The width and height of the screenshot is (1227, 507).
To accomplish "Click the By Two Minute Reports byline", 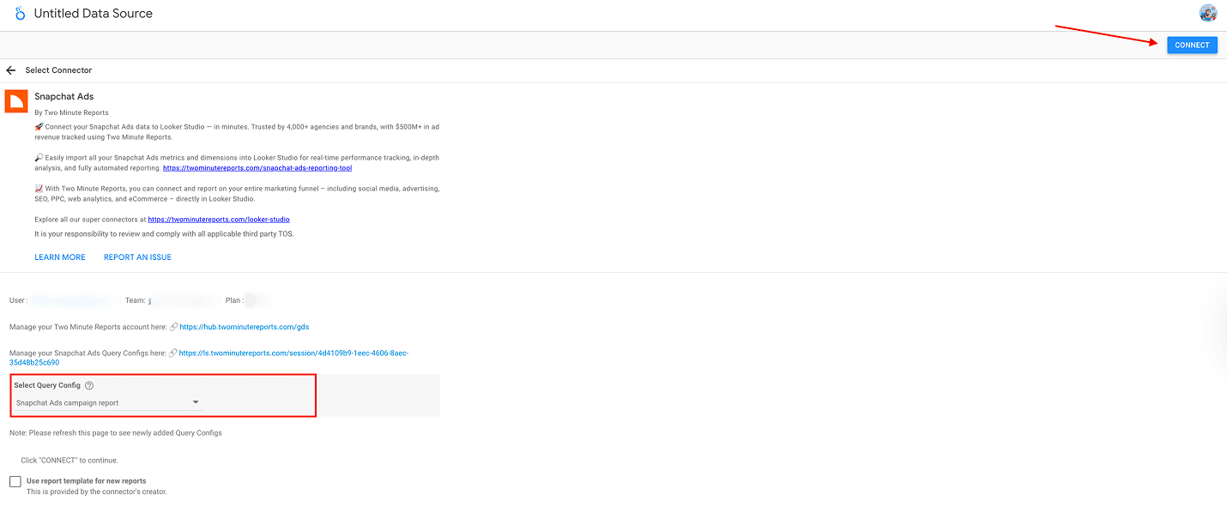I will coord(70,112).
